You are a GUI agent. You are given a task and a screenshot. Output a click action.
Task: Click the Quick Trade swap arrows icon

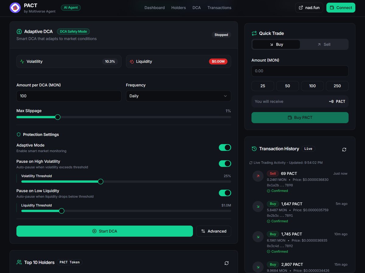[254, 33]
